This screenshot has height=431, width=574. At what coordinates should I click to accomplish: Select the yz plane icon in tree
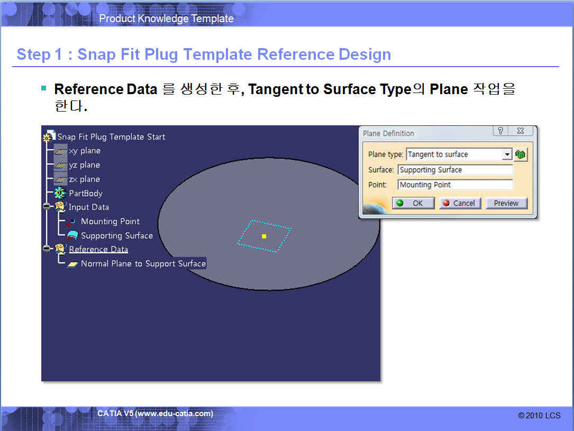[61, 166]
